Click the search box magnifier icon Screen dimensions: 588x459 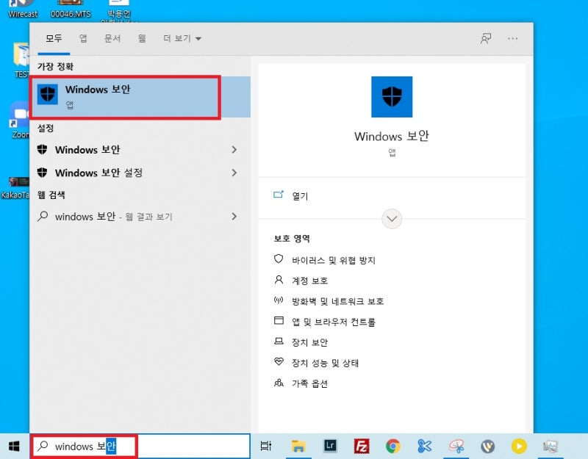43,446
